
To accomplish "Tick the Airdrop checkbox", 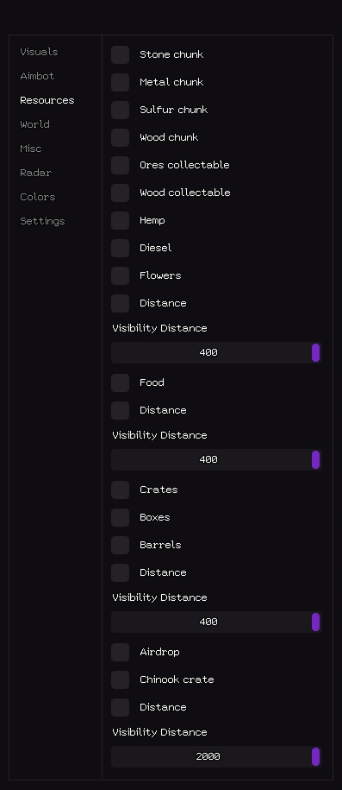I will coord(121,652).
